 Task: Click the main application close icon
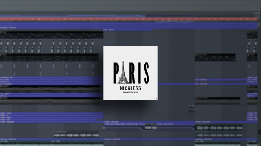coord(259,3)
